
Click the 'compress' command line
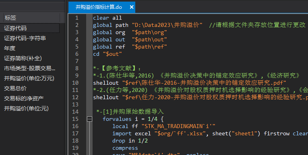125,148
